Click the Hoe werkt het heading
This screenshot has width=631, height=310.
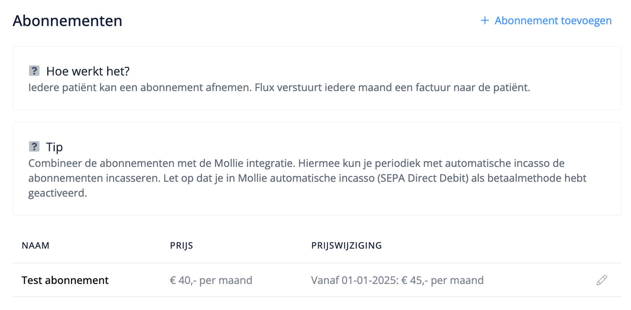point(88,71)
